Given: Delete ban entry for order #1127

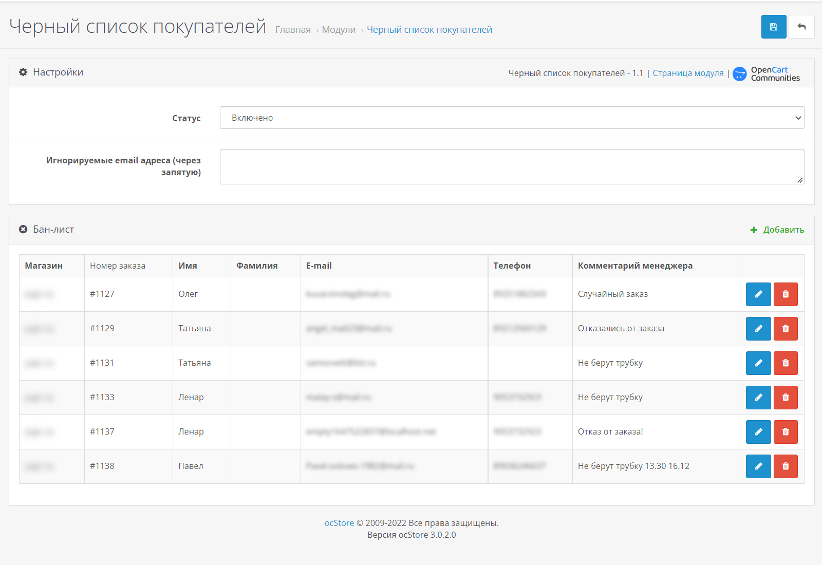Looking at the screenshot, I should 786,294.
